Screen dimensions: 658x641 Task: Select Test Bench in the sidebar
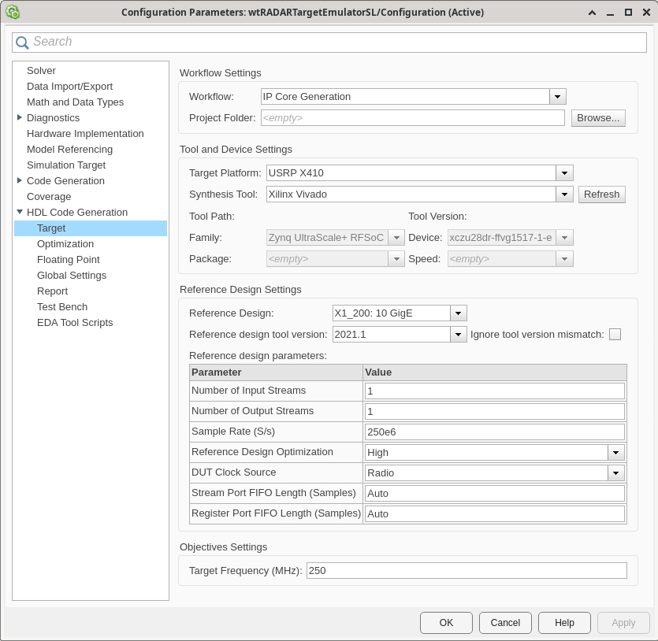[62, 306]
